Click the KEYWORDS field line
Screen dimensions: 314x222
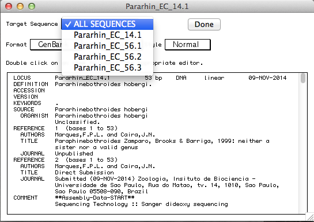pos(36,103)
